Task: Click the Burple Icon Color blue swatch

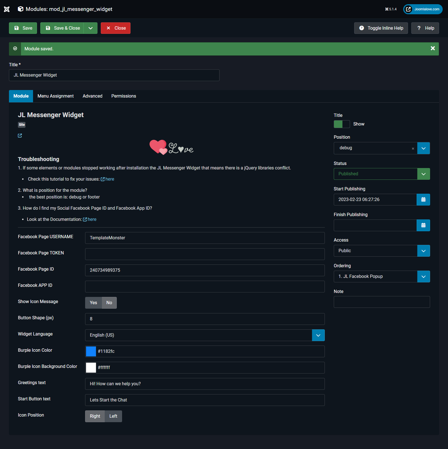Action: coord(91,351)
